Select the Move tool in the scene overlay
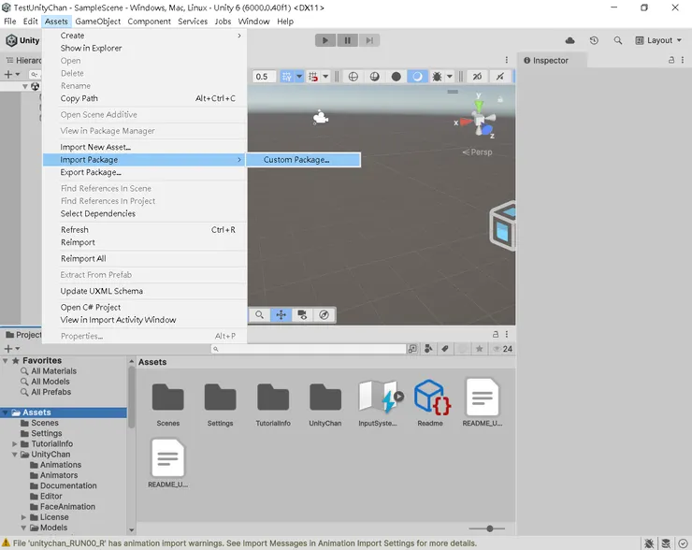692x550 pixels. tap(281, 315)
